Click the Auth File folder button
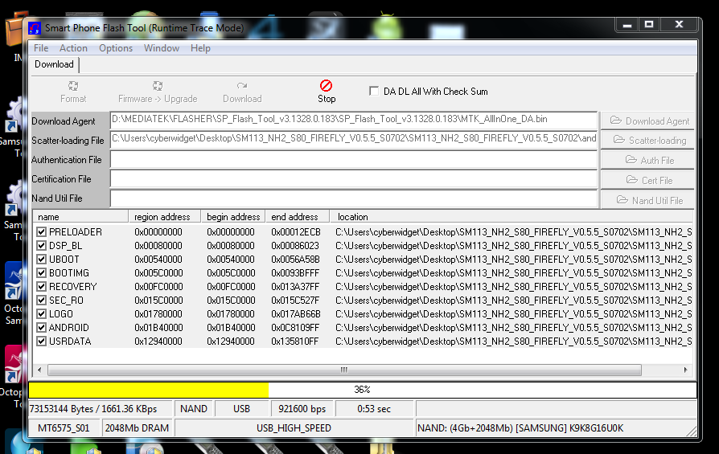The image size is (719, 454). pyautogui.click(x=648, y=160)
